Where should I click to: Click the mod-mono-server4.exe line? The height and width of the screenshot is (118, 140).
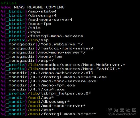[x=49, y=81]
